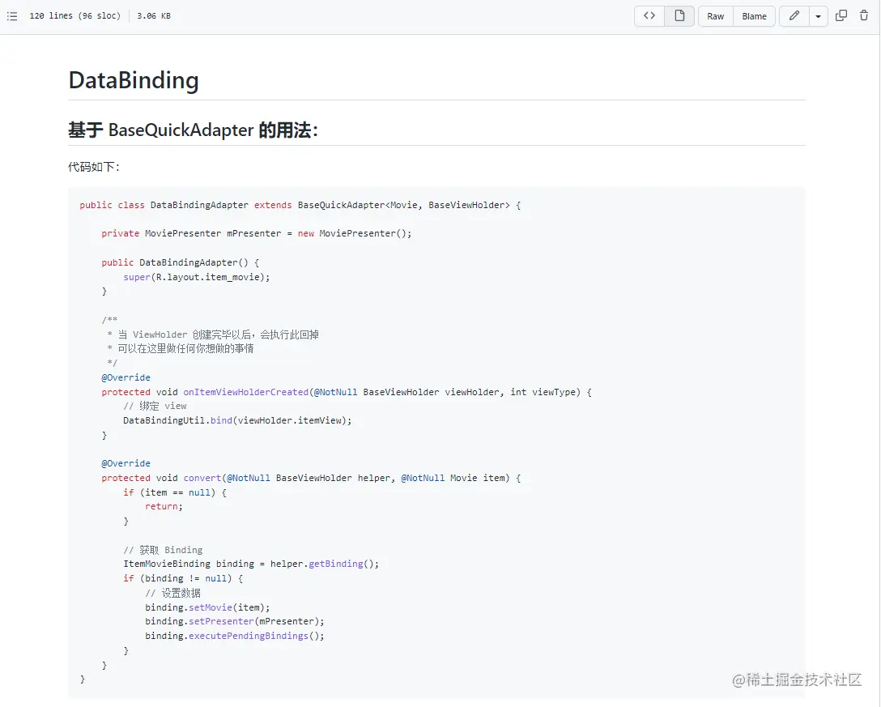Click the comment line '可以在这里做任何你想做的事情'

(181, 348)
